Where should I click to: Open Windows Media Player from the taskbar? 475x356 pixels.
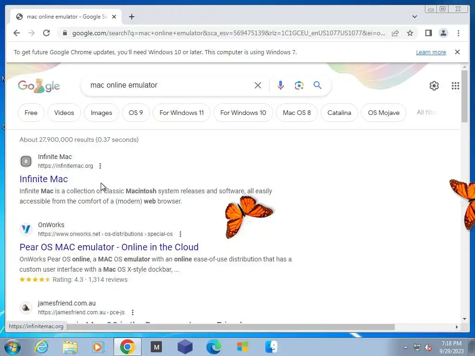pos(98,347)
